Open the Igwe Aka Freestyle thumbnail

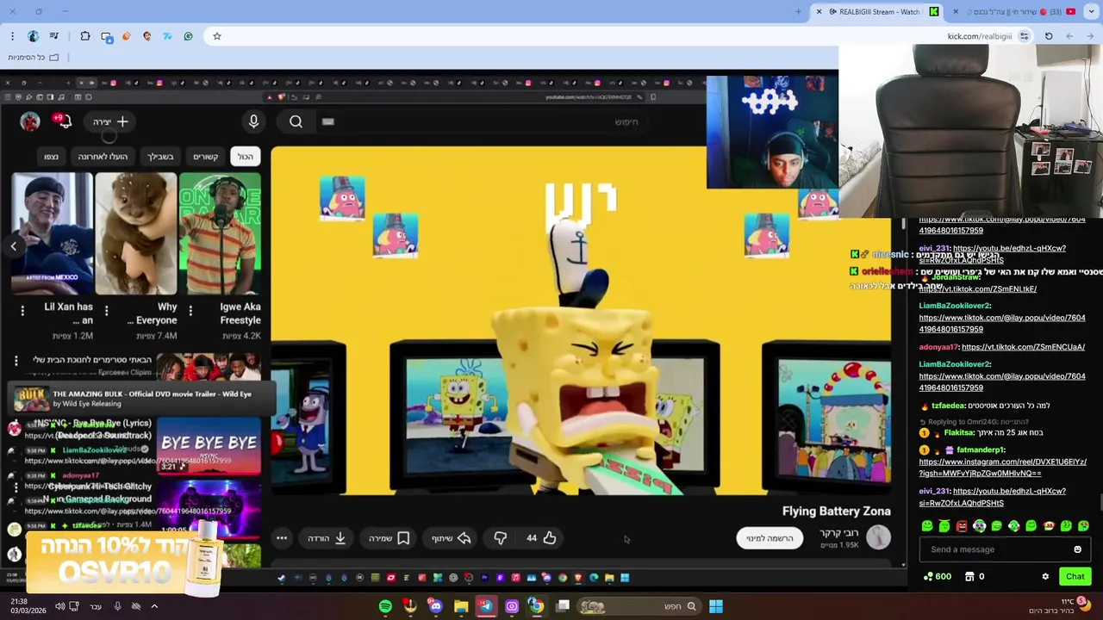click(x=220, y=233)
